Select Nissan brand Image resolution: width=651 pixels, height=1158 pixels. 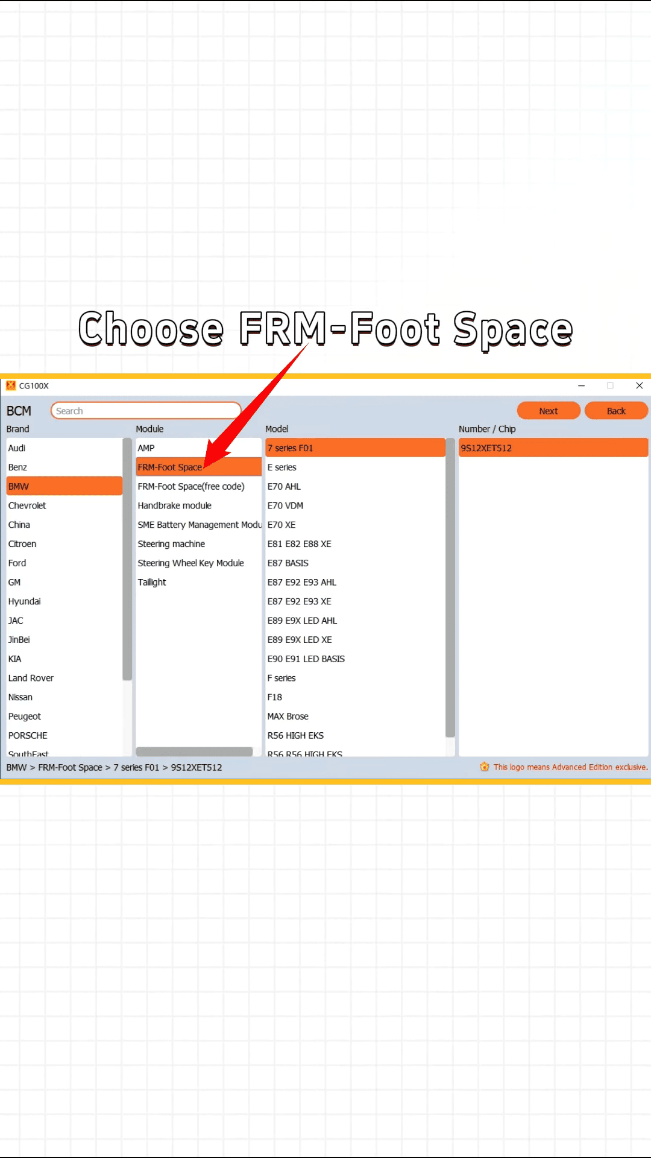[x=64, y=697]
